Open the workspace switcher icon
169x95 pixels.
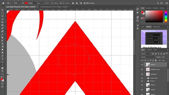click(x=162, y=3)
